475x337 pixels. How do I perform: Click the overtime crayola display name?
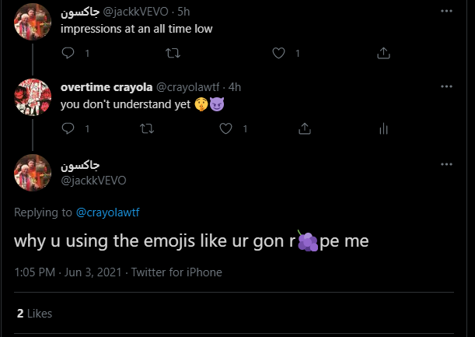[x=108, y=87]
